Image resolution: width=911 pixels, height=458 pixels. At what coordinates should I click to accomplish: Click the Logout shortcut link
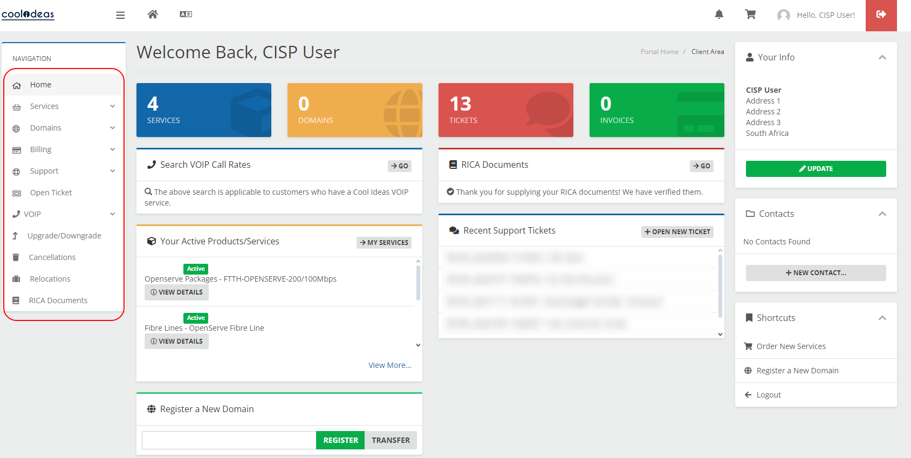769,395
